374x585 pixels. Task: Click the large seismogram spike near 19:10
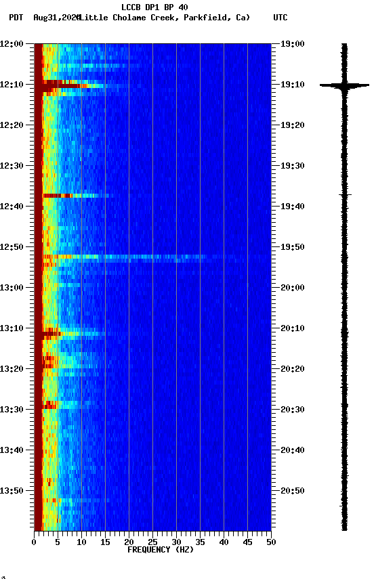[x=344, y=85]
